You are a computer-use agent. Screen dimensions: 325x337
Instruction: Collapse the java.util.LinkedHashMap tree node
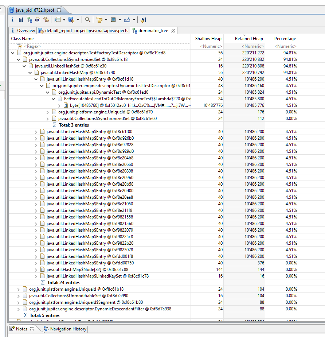[30, 72]
